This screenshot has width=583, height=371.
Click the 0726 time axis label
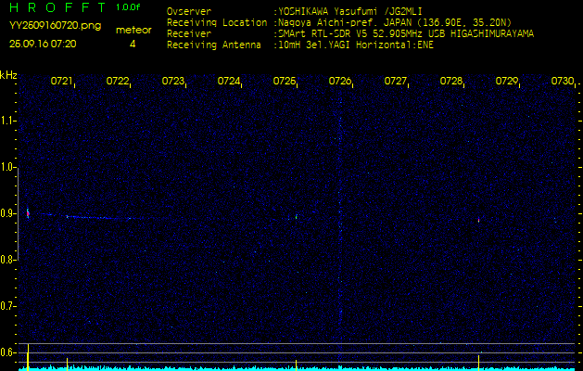coord(340,81)
